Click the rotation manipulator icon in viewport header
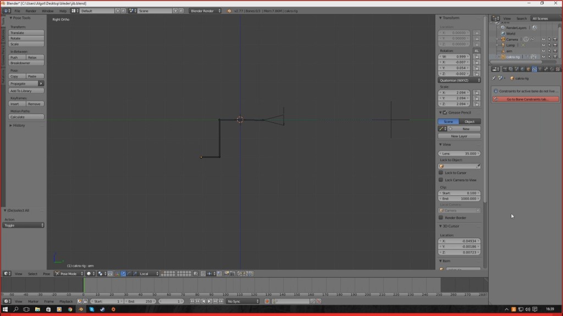 click(129, 274)
